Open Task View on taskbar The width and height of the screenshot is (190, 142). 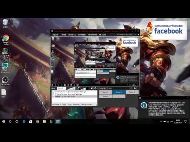coord(17,121)
